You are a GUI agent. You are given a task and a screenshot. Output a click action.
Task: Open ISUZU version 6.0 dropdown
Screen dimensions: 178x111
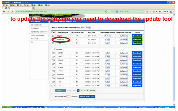pyautogui.click(x=107, y=53)
